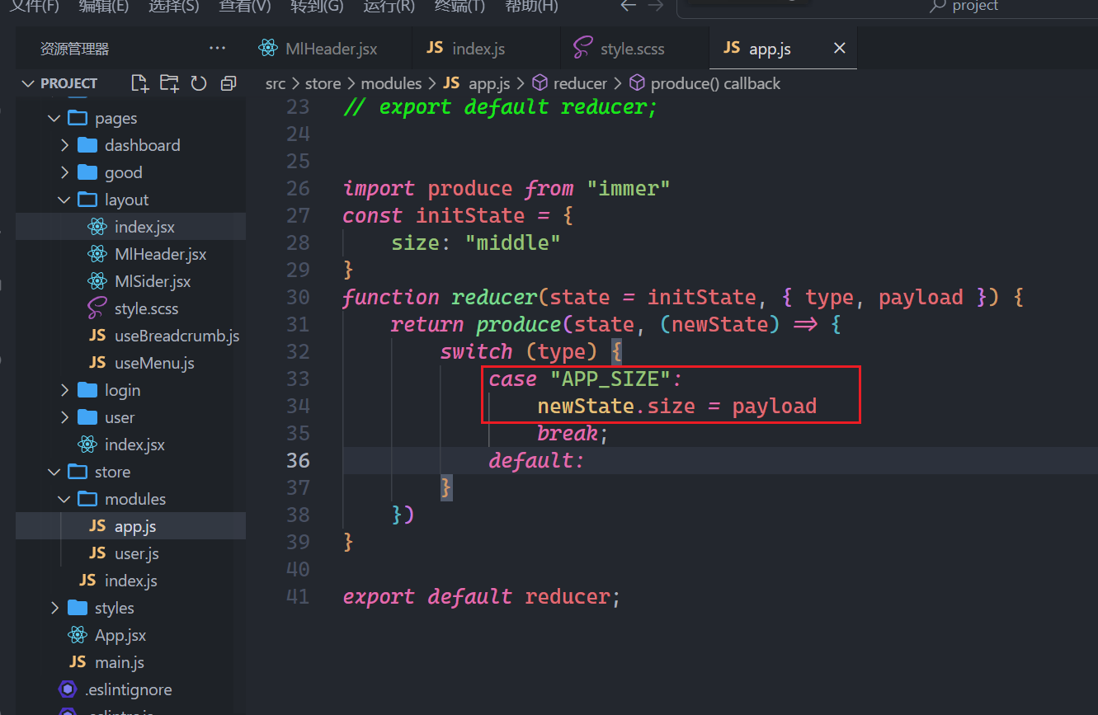Collapse all folders in explorer
The width and height of the screenshot is (1098, 715).
click(229, 83)
